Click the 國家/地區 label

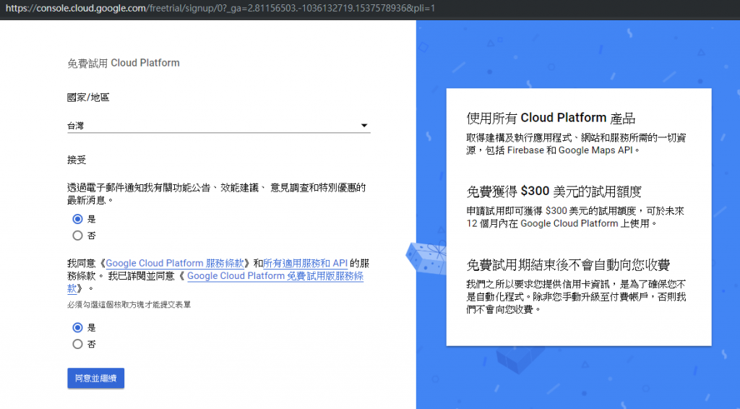point(88,97)
